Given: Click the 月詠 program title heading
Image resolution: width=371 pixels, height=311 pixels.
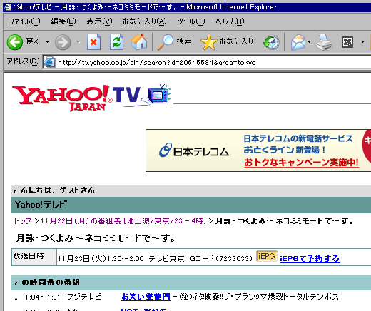Looking at the screenshot, I should 96,238.
